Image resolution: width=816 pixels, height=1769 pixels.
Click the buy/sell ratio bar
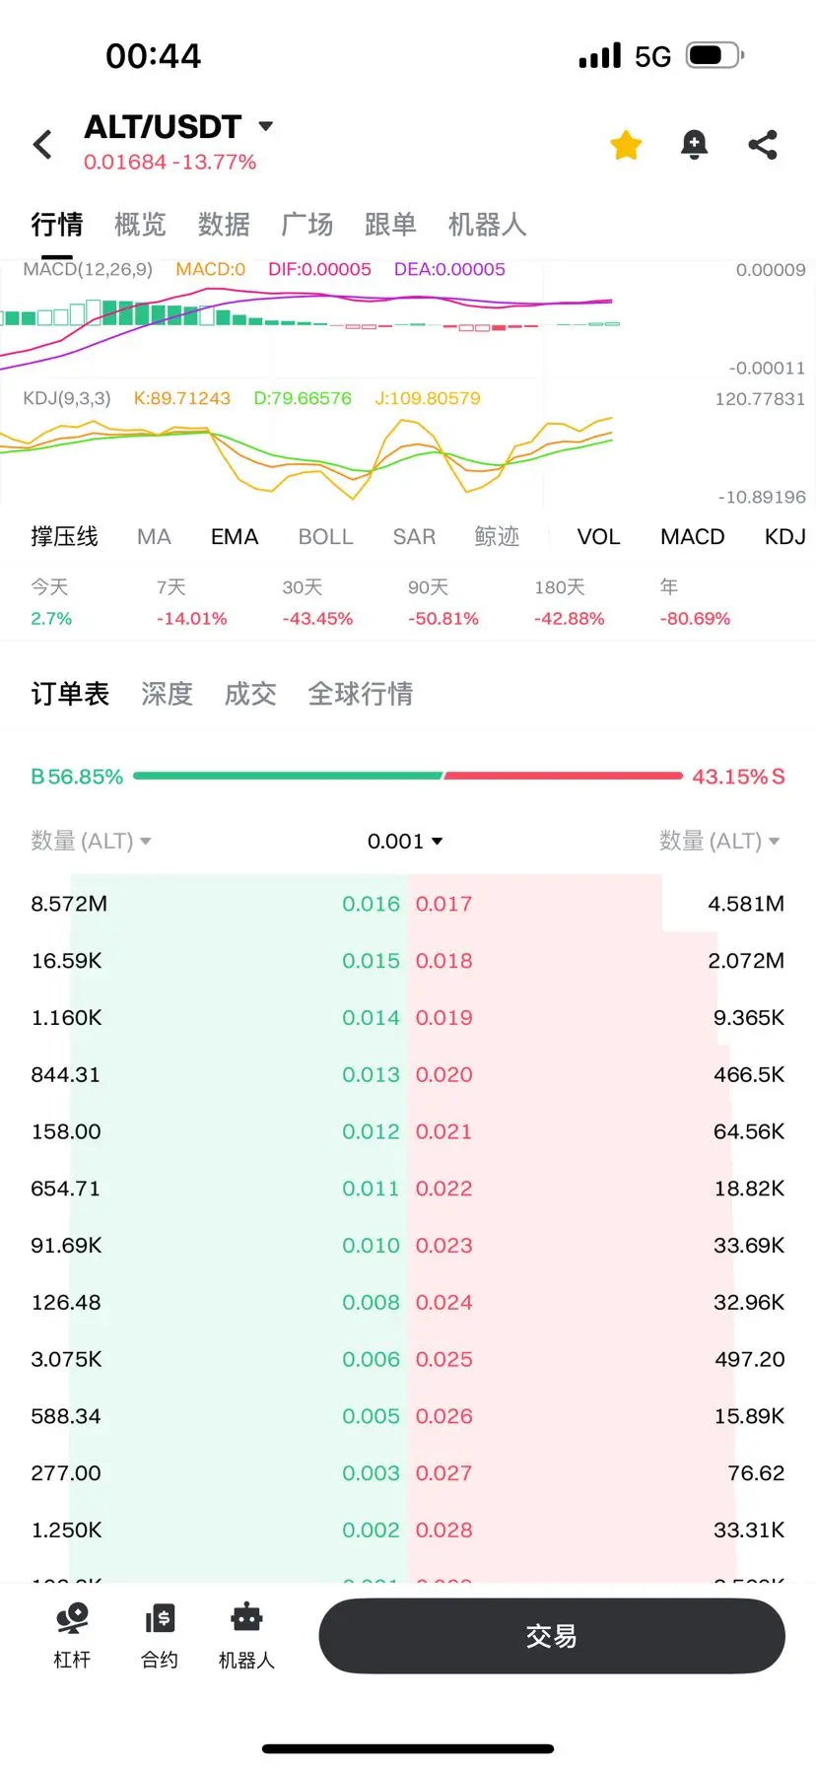click(407, 777)
